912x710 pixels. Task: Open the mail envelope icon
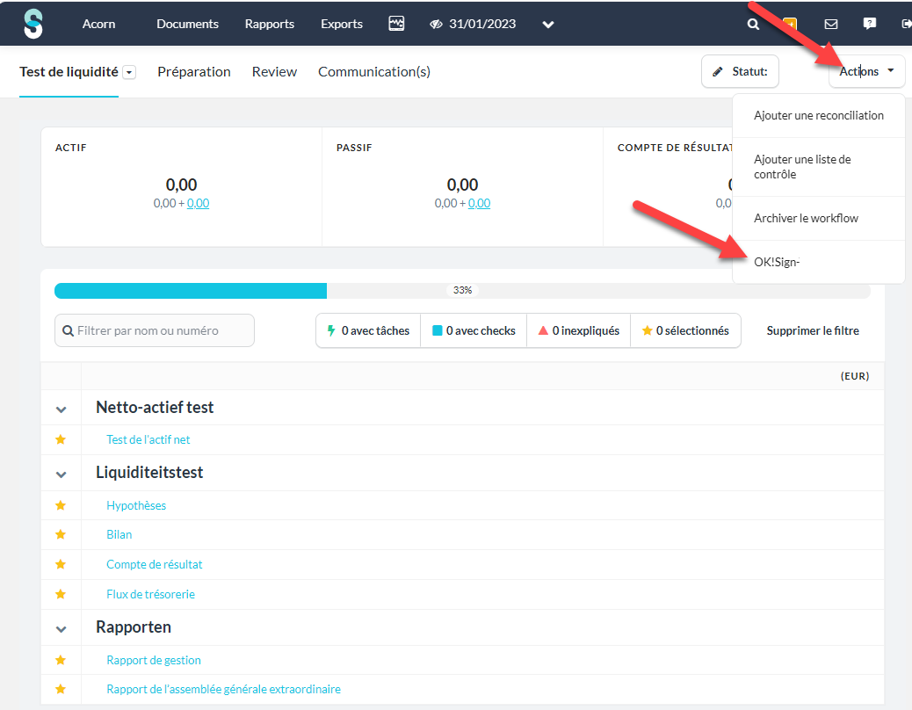831,24
